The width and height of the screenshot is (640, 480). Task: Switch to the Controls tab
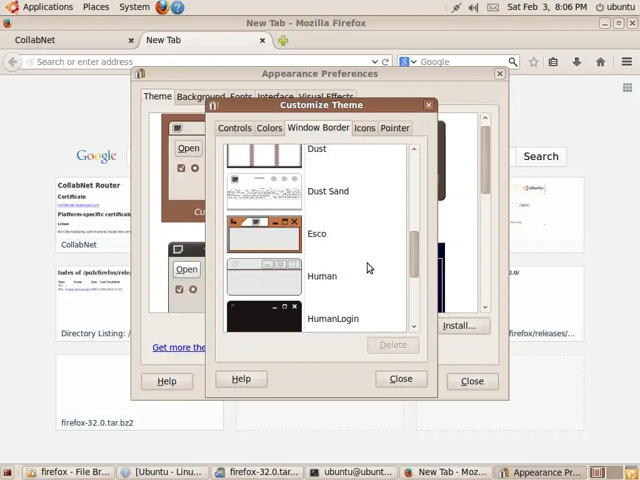[x=235, y=128]
